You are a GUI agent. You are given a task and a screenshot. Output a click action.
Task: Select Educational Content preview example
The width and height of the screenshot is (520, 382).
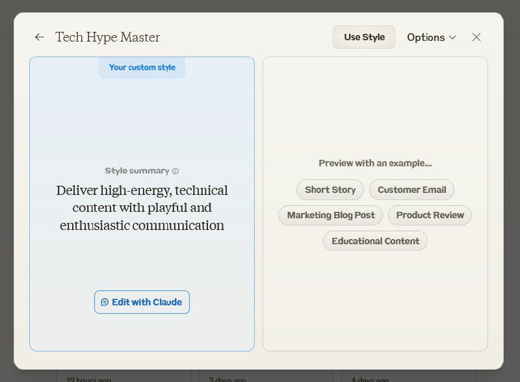[375, 241]
